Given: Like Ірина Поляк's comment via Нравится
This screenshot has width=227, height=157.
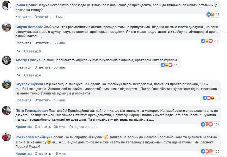Looking at the screenshot, I should (x=23, y=17).
